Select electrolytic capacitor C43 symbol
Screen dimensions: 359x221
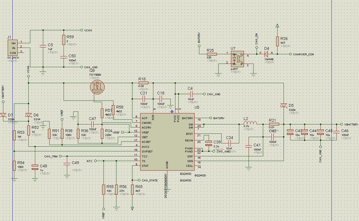[x=290, y=132]
